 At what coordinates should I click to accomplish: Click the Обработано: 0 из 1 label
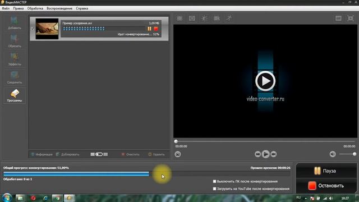pyautogui.click(x=17, y=179)
